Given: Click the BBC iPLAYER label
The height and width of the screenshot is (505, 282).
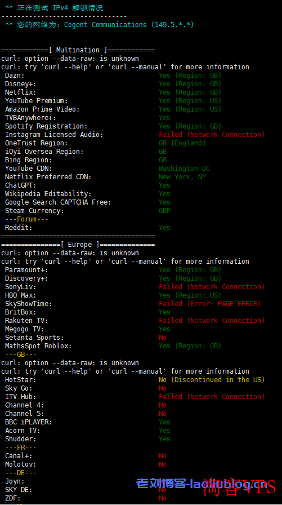Looking at the screenshot, I should (x=28, y=422).
